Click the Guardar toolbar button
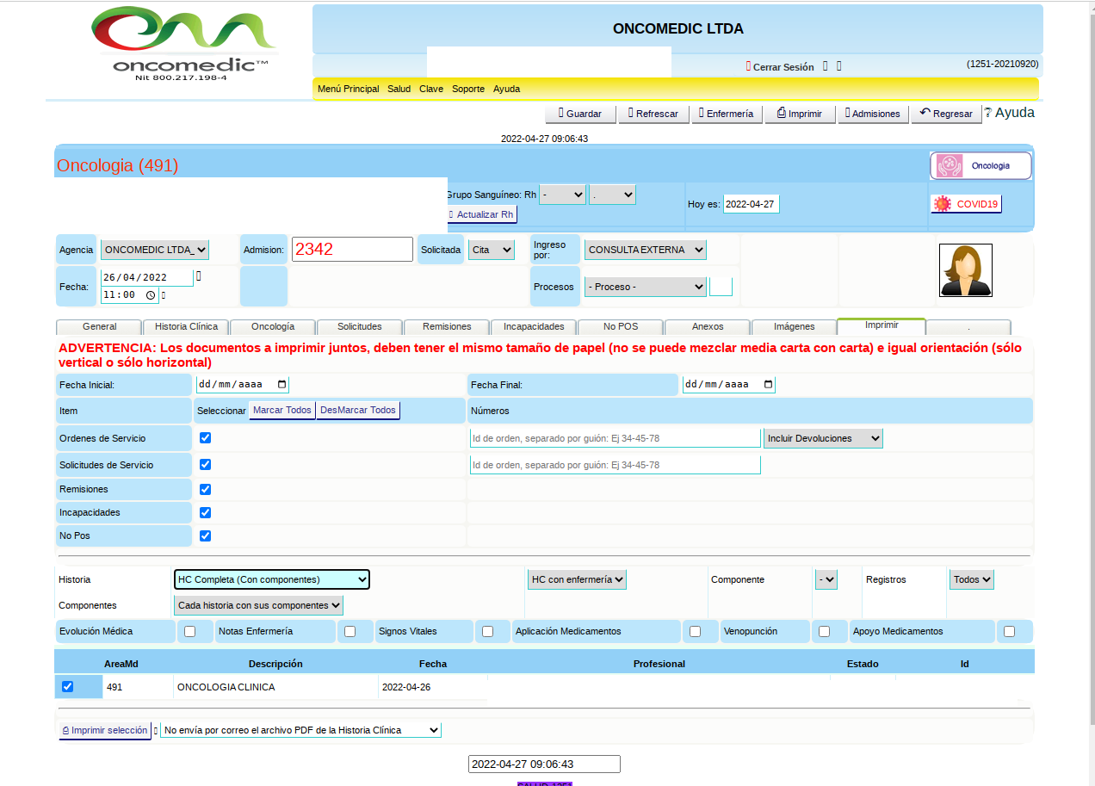The image size is (1095, 786). pyautogui.click(x=580, y=114)
